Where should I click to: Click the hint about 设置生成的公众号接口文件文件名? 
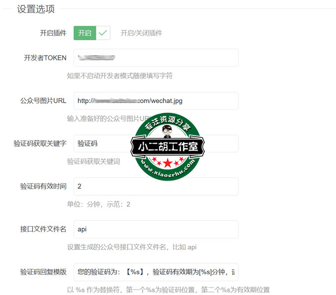click(x=135, y=247)
